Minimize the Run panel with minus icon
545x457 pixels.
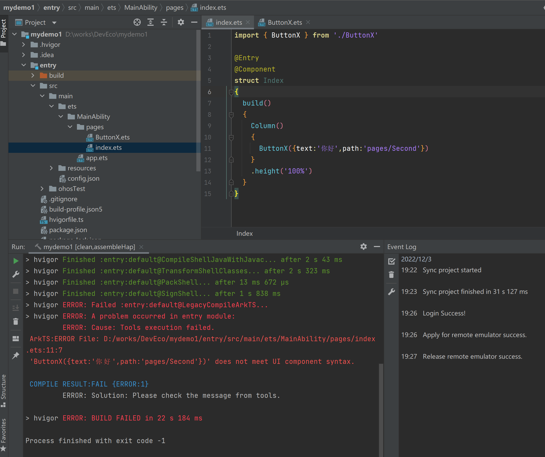tap(377, 247)
